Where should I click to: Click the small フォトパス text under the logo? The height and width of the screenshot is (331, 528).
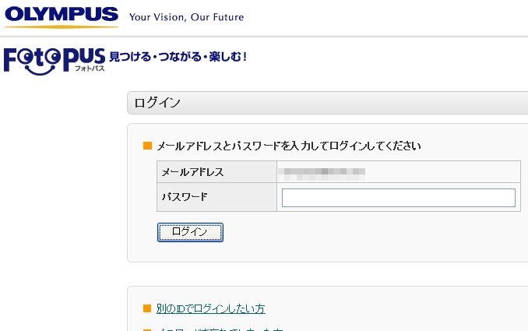point(90,70)
